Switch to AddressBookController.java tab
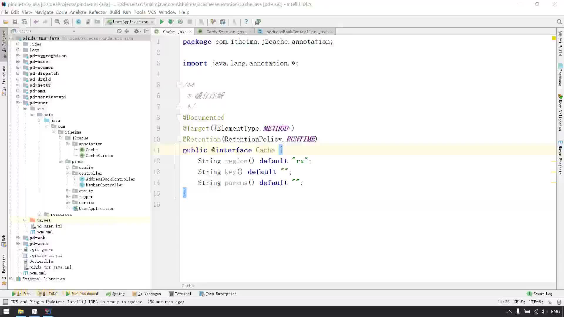This screenshot has height=317, width=564. 297,32
